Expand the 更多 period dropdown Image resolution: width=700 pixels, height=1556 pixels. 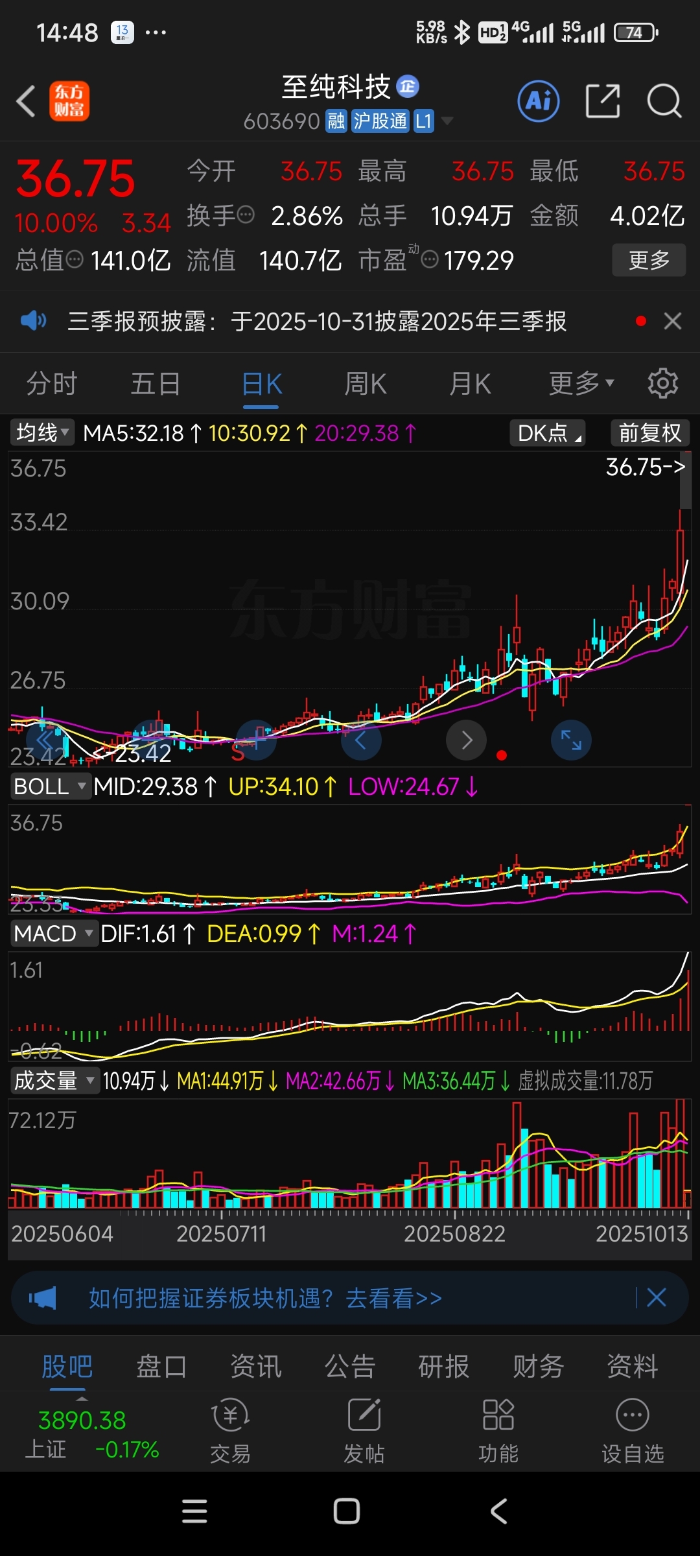click(581, 384)
